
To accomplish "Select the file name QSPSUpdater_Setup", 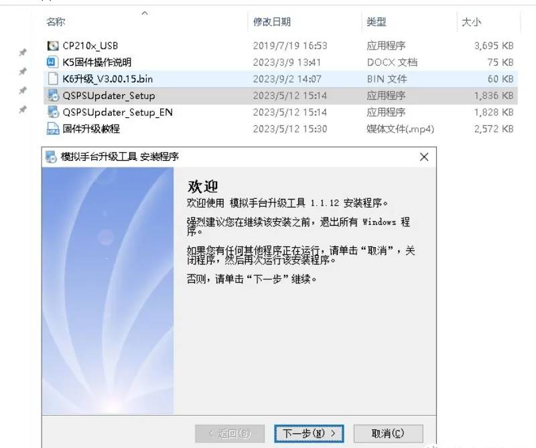I will pos(109,96).
